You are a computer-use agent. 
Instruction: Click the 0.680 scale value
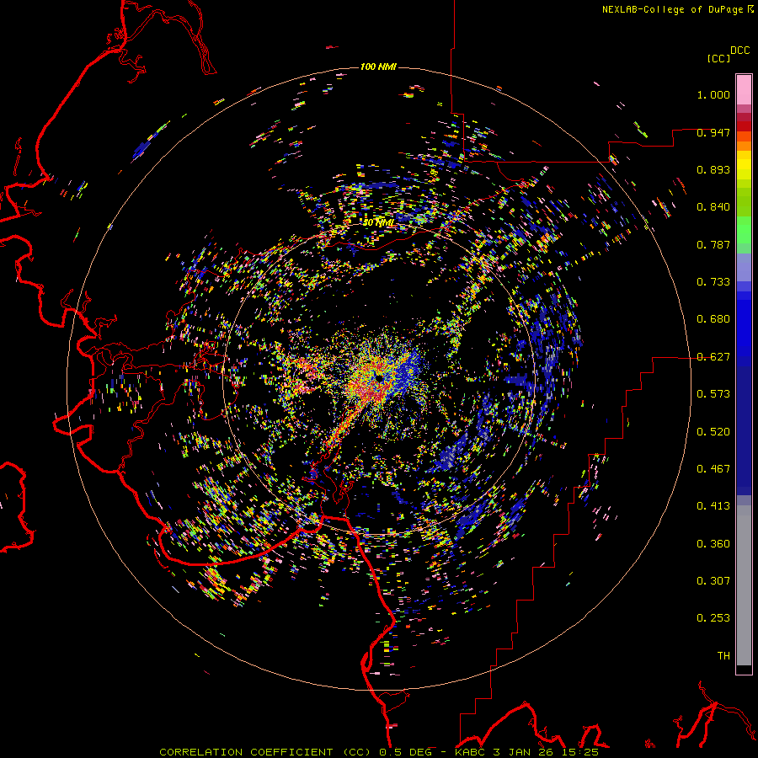coord(713,319)
